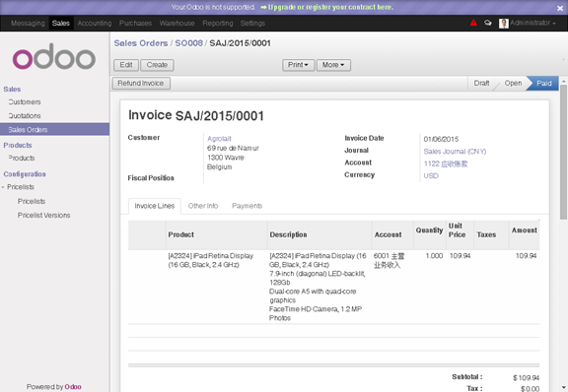Open the Settings menu

pyautogui.click(x=252, y=24)
